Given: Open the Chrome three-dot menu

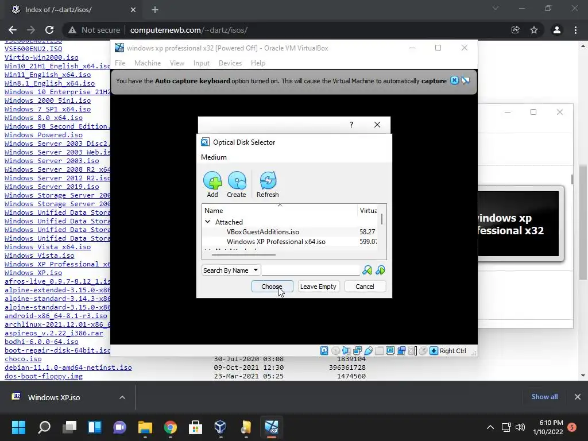Looking at the screenshot, I should pos(575,30).
